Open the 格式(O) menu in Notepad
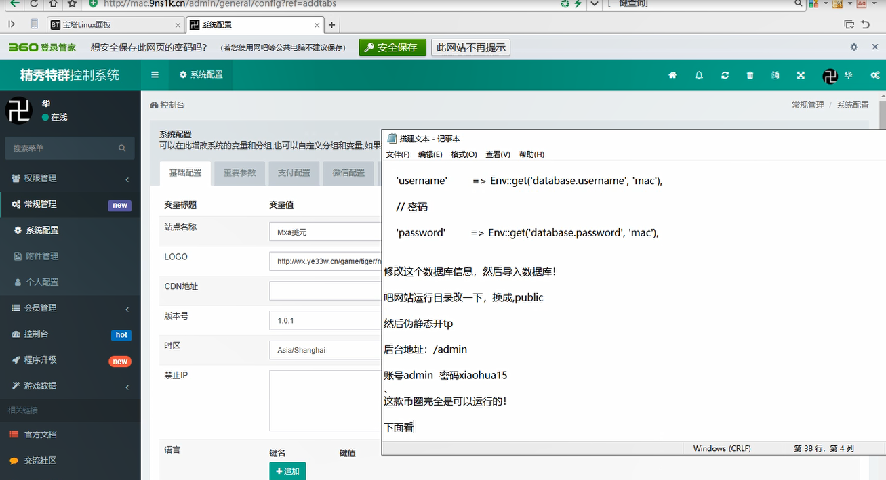The width and height of the screenshot is (886, 480). coord(464,154)
